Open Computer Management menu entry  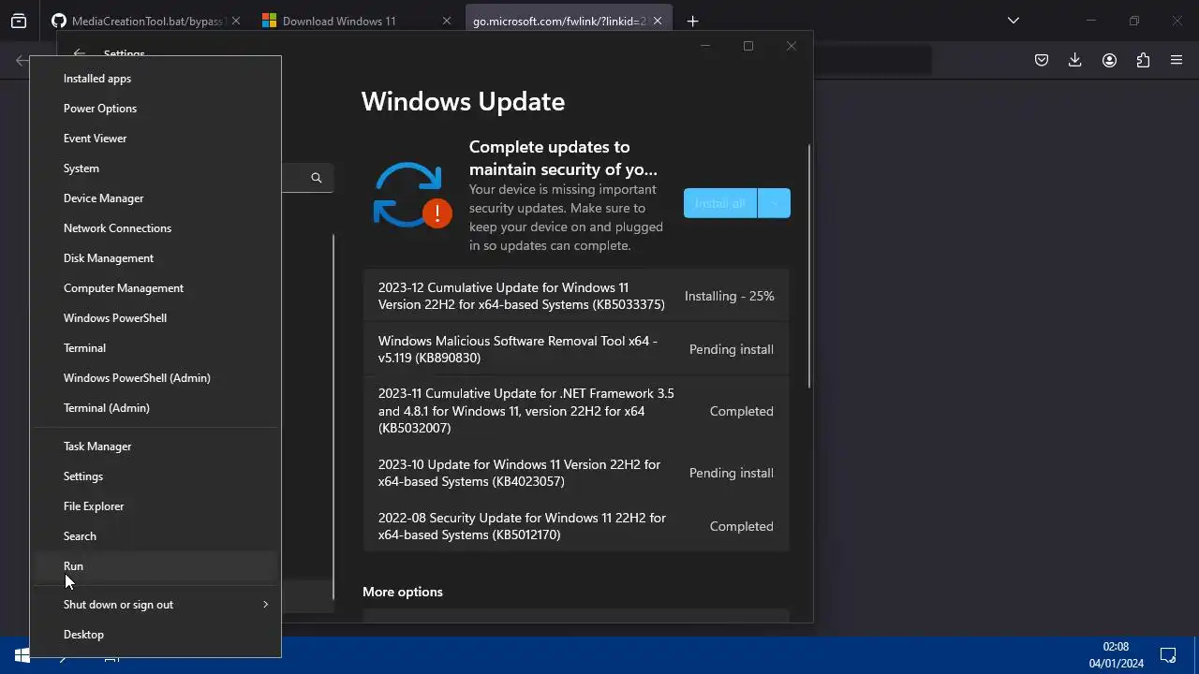(155, 288)
